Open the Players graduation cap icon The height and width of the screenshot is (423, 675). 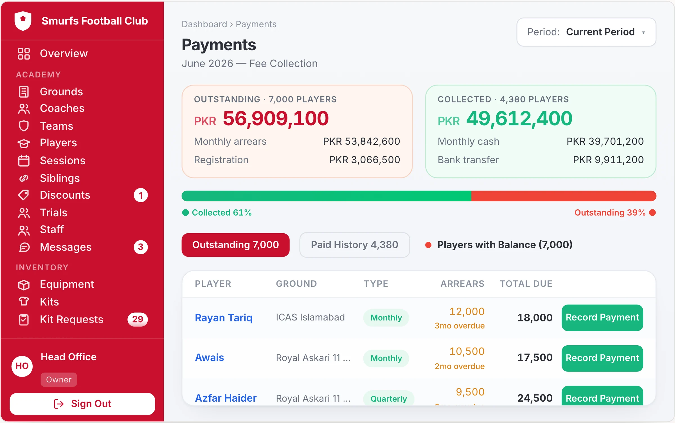point(24,143)
